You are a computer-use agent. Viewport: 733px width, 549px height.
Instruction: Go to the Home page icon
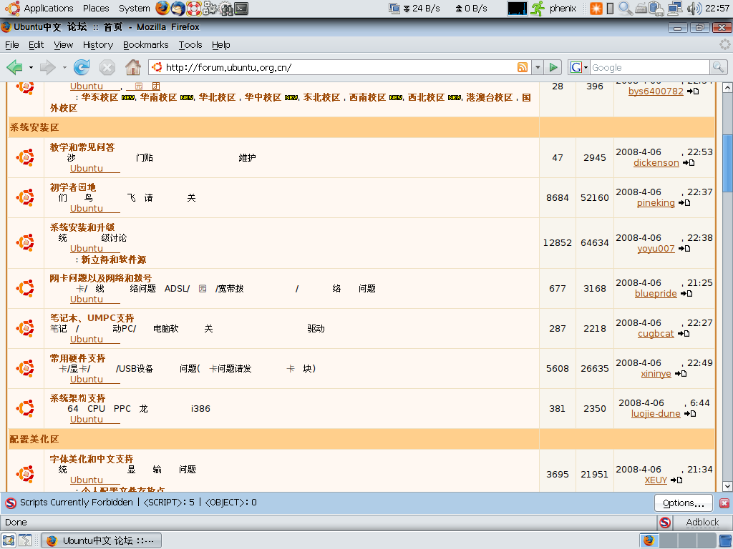pos(133,67)
